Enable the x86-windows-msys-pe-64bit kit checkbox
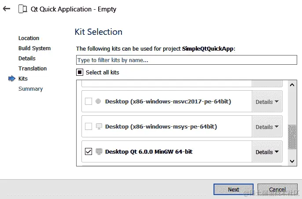302x199 pixels. [88, 126]
